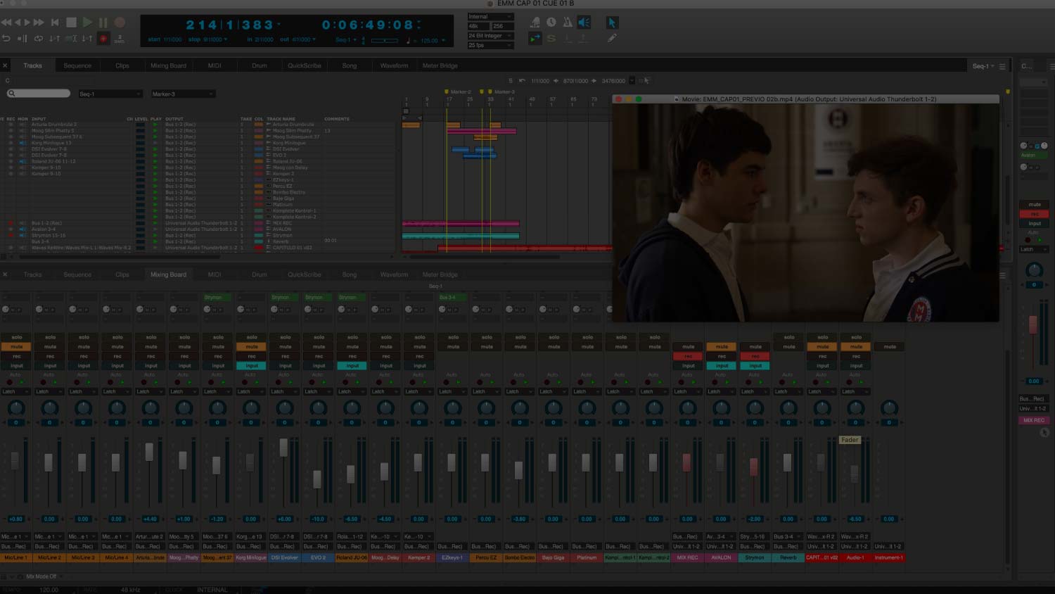Toggle input on the Strymon mixer channel
The image size is (1055, 594).
(x=755, y=365)
